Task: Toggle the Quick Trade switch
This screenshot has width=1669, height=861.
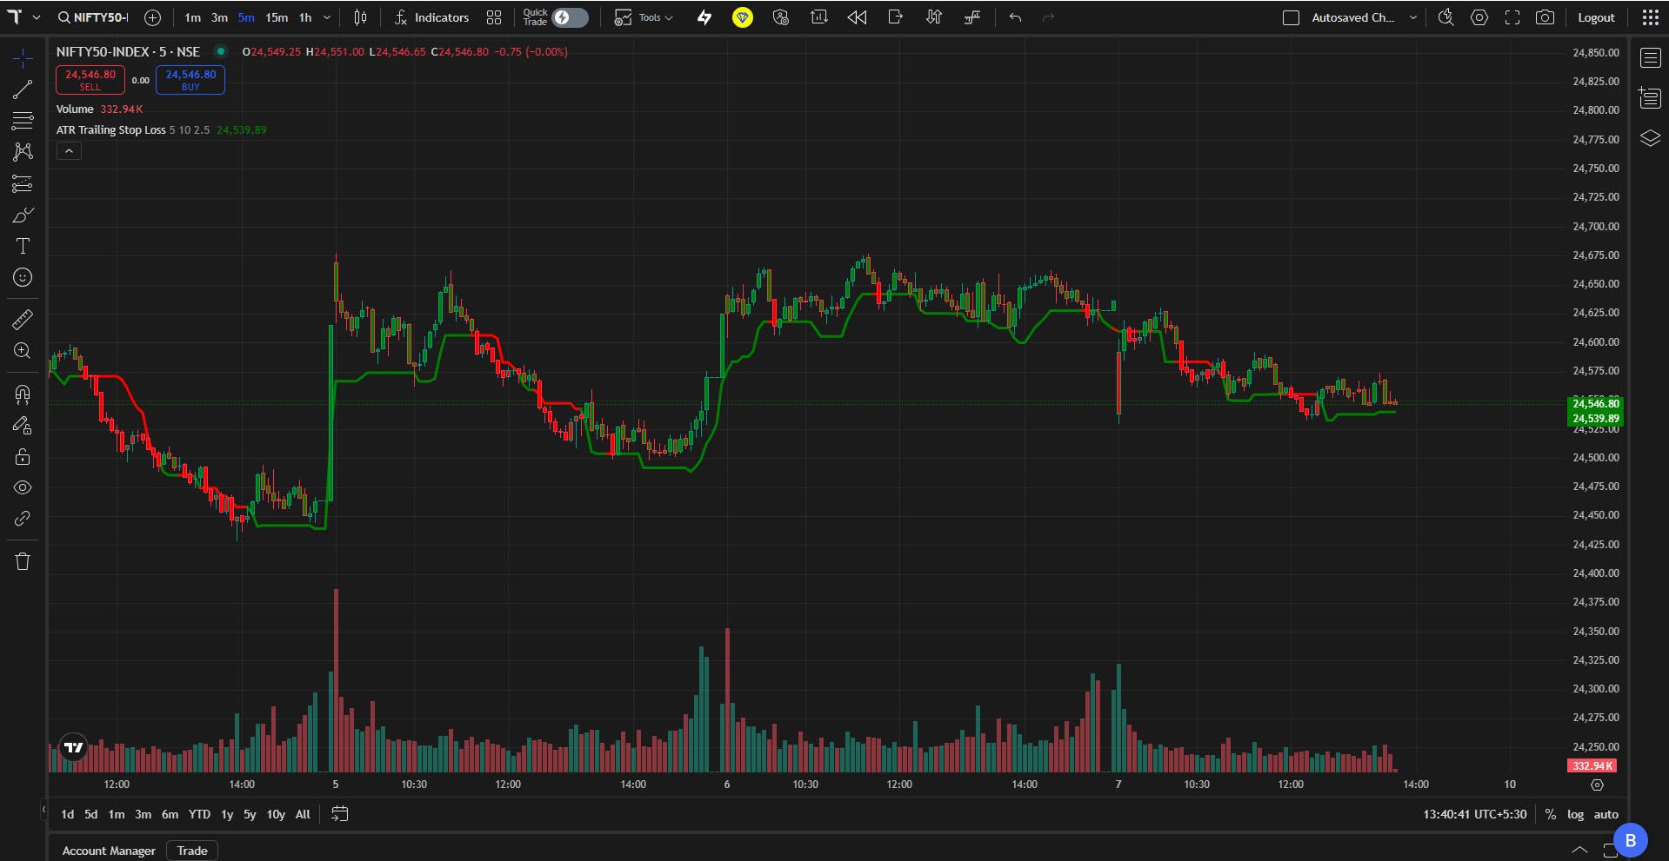Action: pyautogui.click(x=571, y=17)
